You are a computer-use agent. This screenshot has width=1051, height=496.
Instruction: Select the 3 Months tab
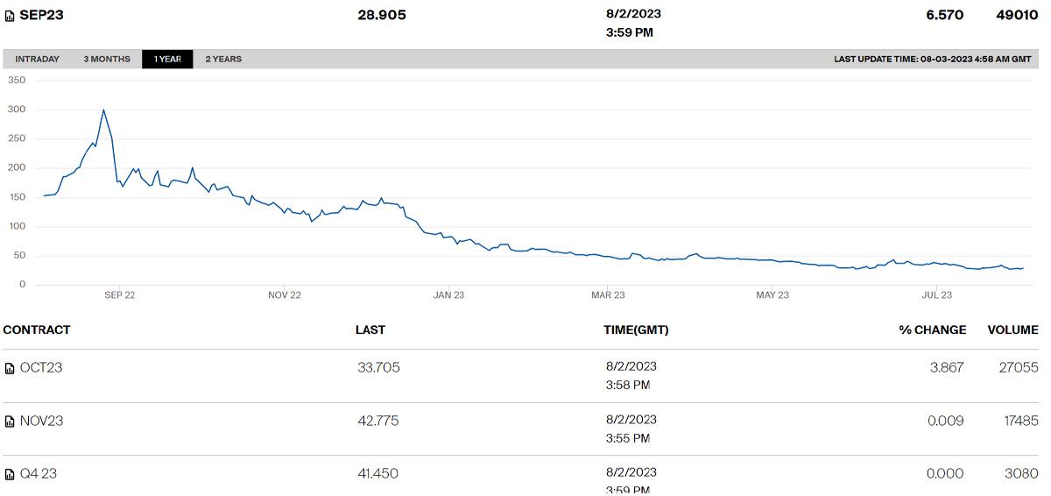pos(107,60)
